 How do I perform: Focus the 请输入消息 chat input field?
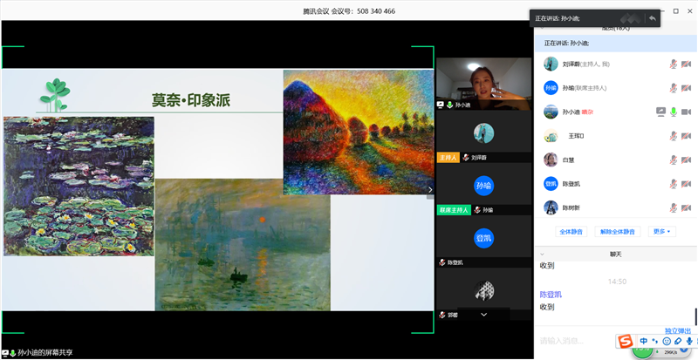pos(575,342)
